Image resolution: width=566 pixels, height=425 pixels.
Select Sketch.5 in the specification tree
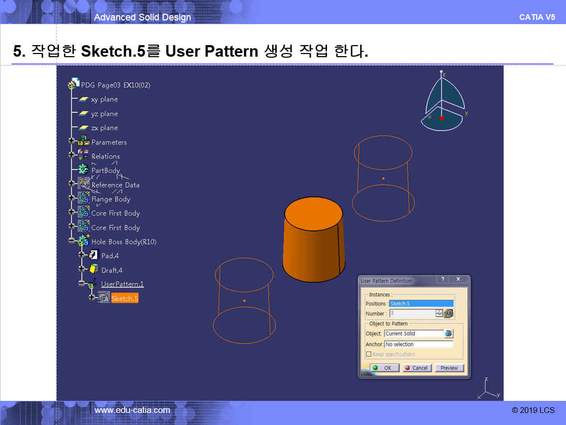coord(124,298)
